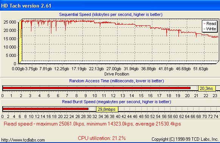Click the 15 000 y-axis label

click(10, 39)
